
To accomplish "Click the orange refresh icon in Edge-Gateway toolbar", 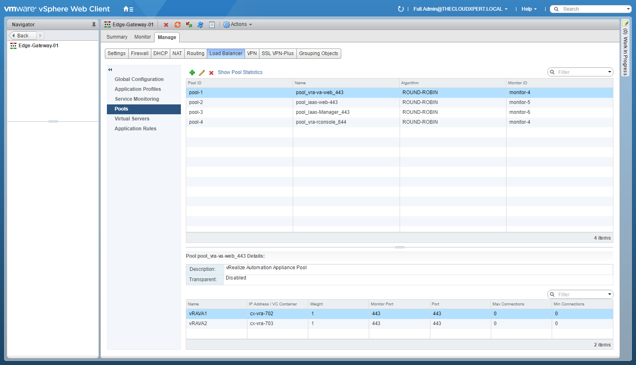I will point(178,25).
